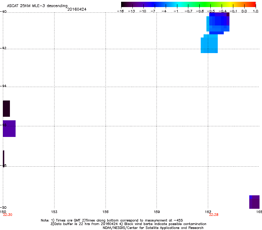Click the black data patch near -45
Image resolution: width=262 pixels, height=230 pixels.
tap(6, 109)
